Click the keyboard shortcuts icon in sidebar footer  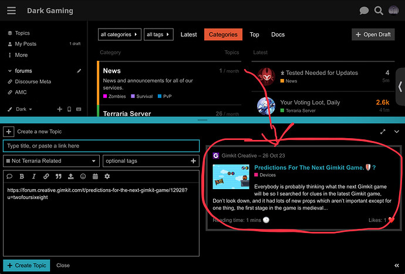click(79, 109)
